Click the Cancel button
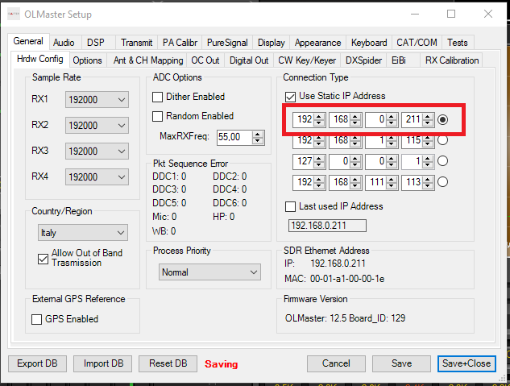 pos(336,363)
